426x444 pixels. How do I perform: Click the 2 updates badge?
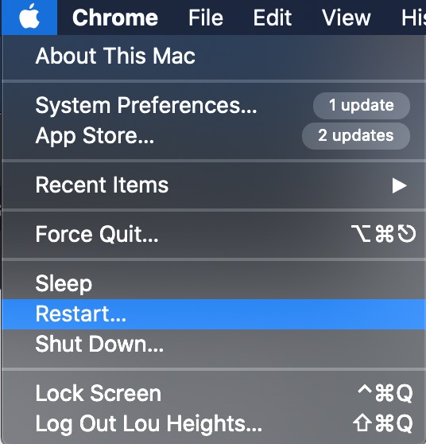point(356,135)
